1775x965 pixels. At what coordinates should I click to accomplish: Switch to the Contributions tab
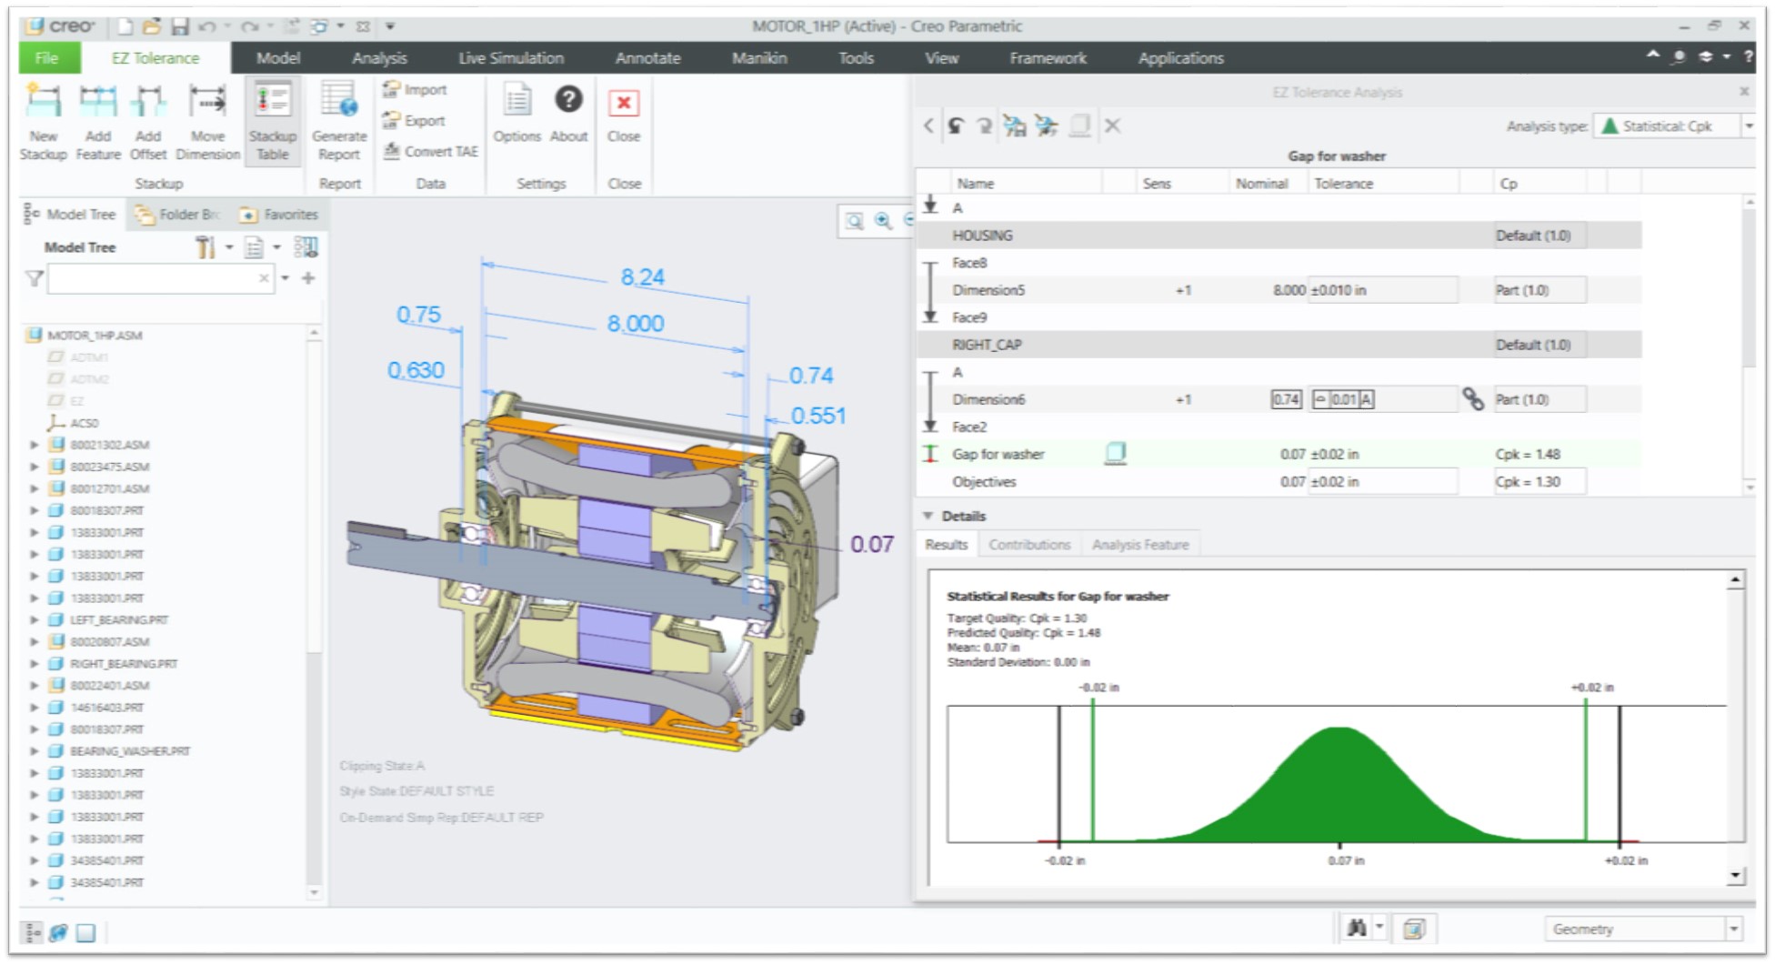(1029, 545)
